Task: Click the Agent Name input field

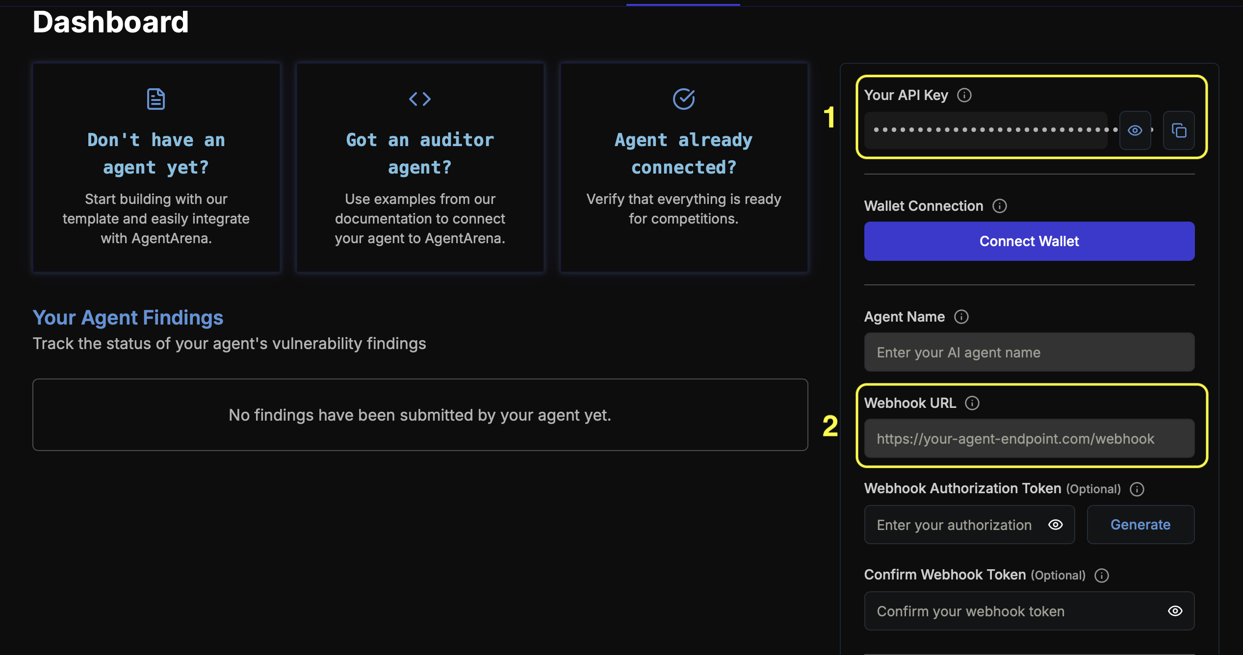Action: pyautogui.click(x=1029, y=352)
